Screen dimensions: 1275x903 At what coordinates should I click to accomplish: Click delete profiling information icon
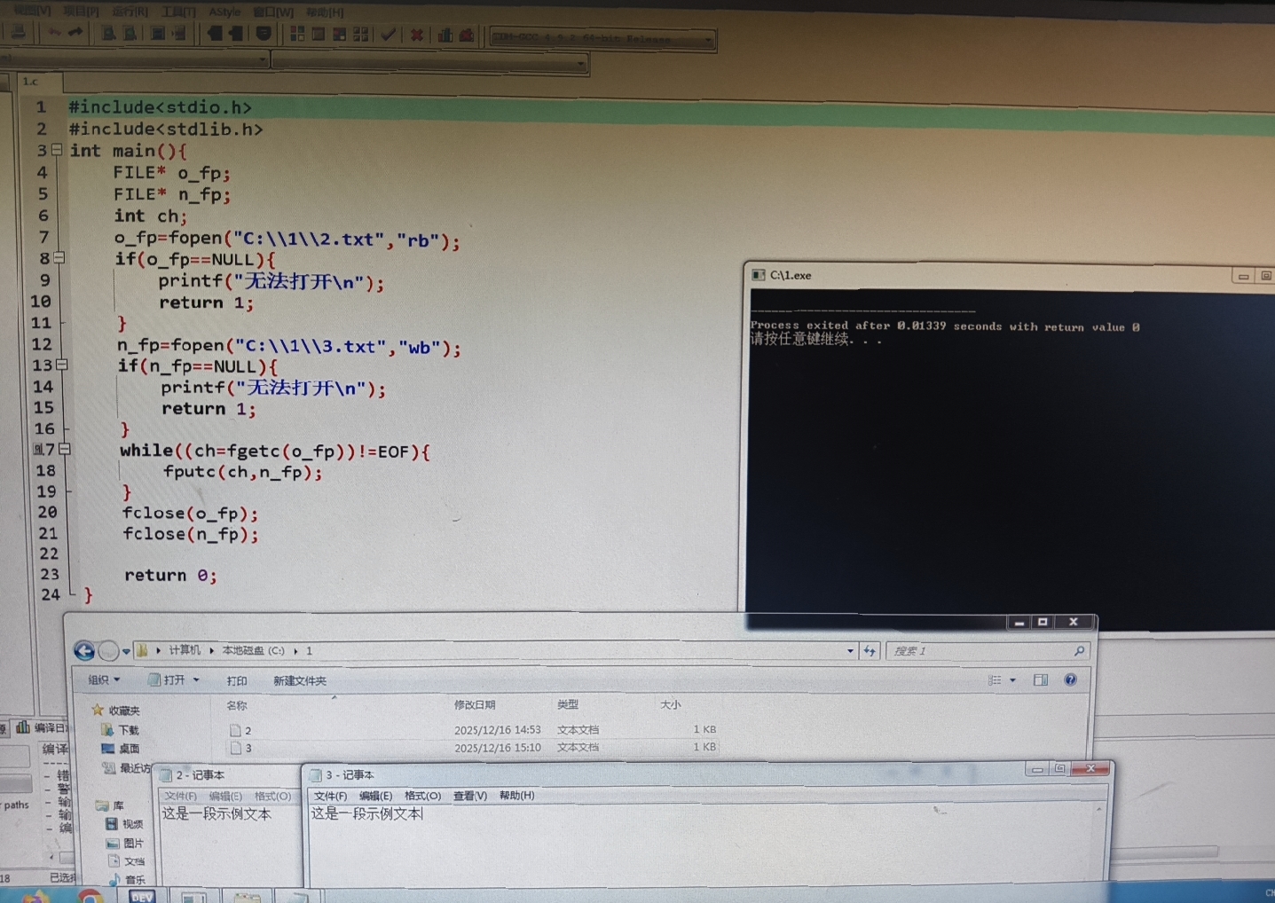[467, 35]
